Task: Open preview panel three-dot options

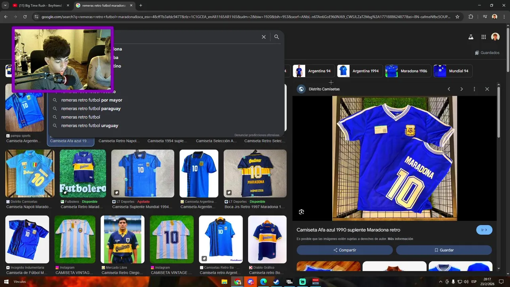Action: pyautogui.click(x=474, y=89)
